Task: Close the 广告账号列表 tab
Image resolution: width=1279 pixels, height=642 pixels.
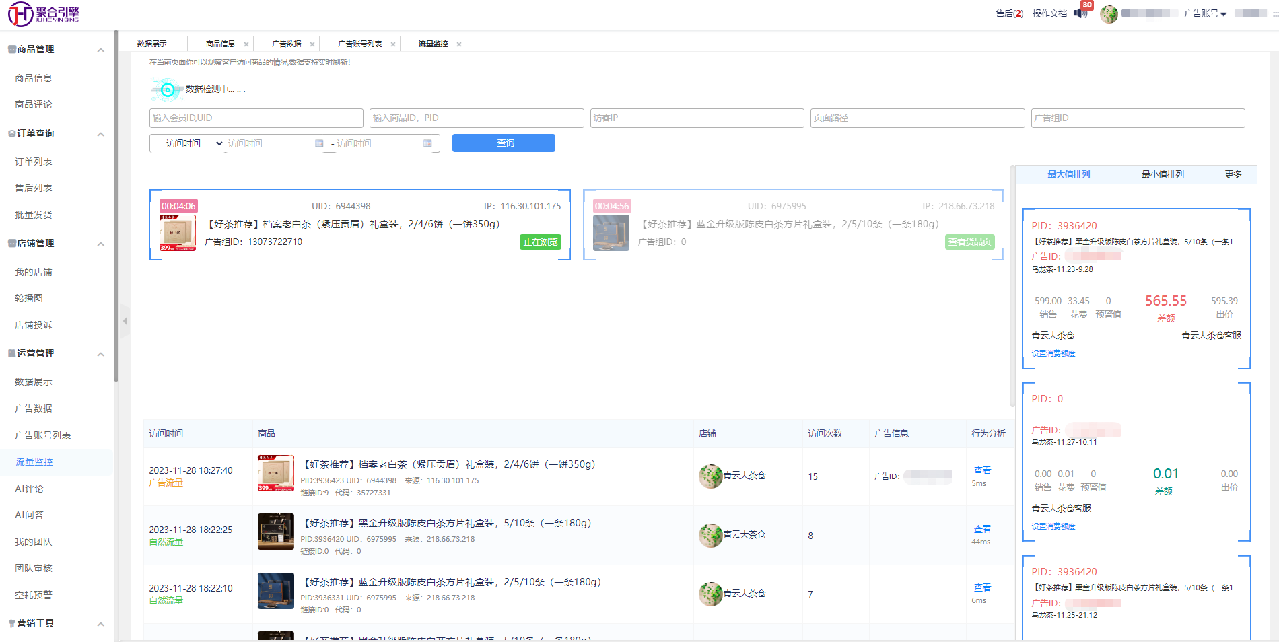Action: (393, 44)
